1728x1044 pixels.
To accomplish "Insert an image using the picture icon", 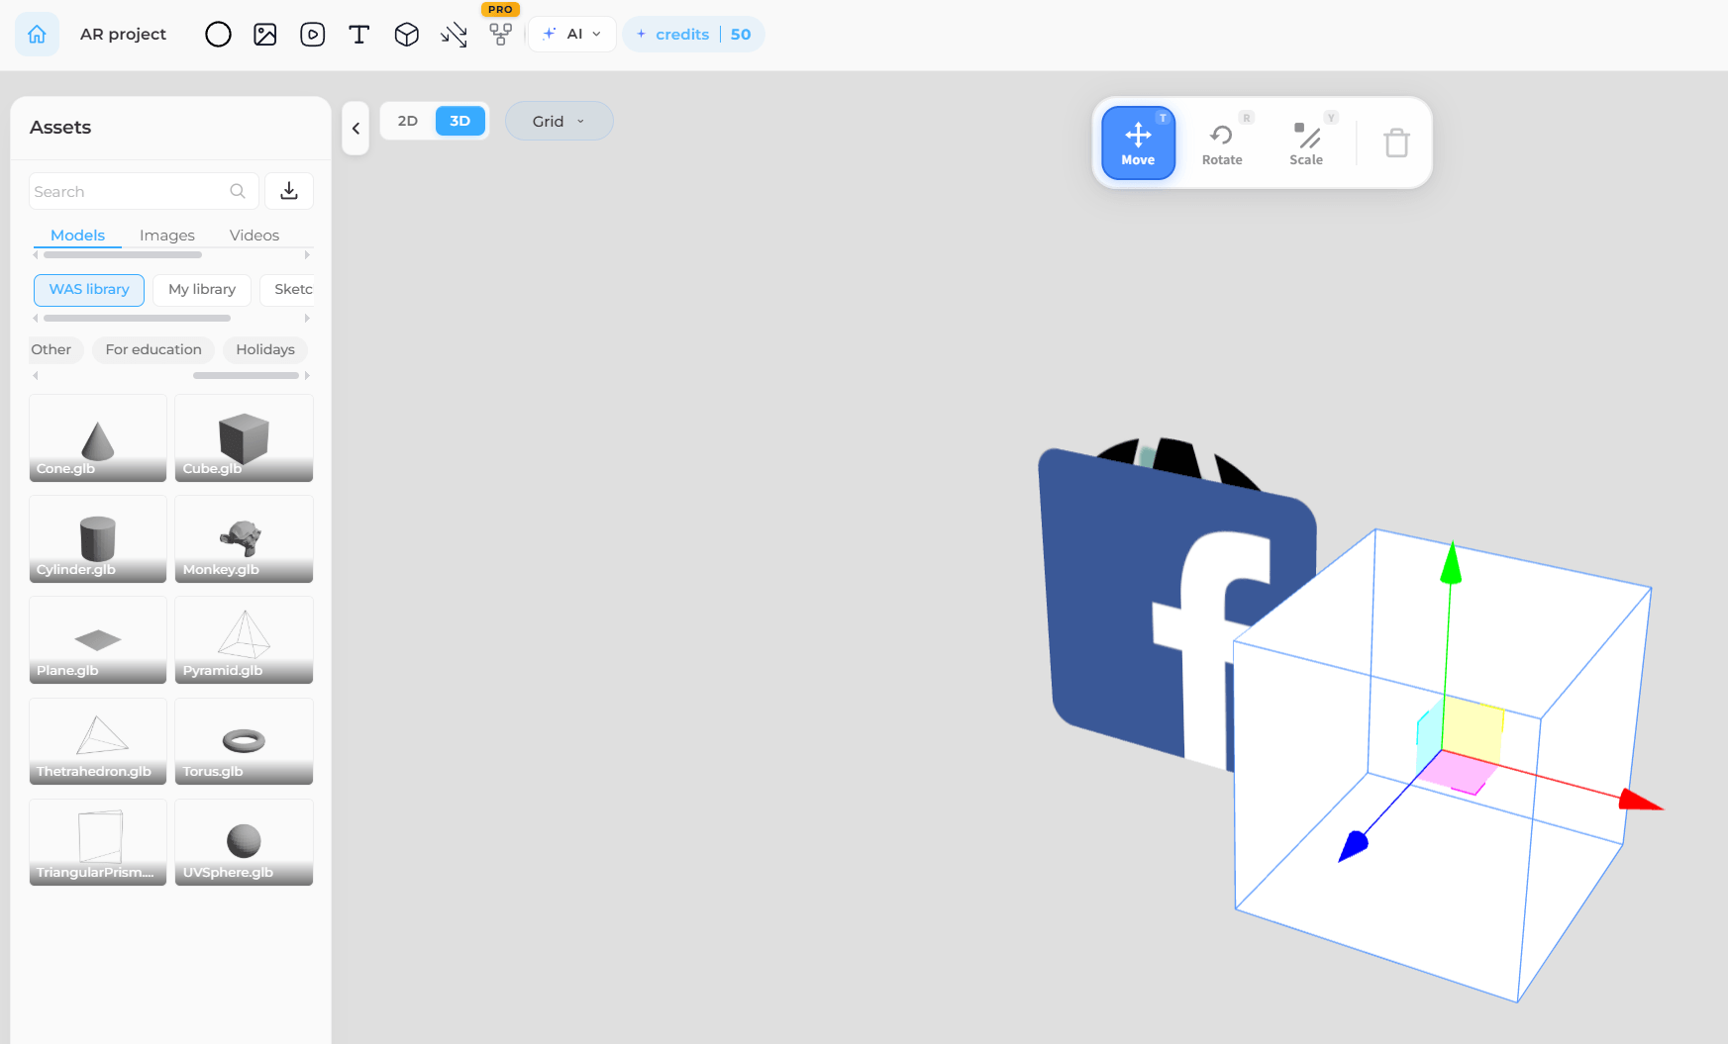I will [265, 35].
